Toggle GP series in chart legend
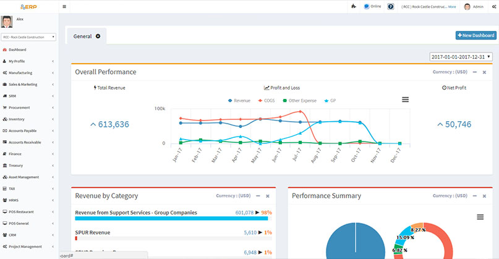The height and width of the screenshot is (259, 499). pos(330,101)
